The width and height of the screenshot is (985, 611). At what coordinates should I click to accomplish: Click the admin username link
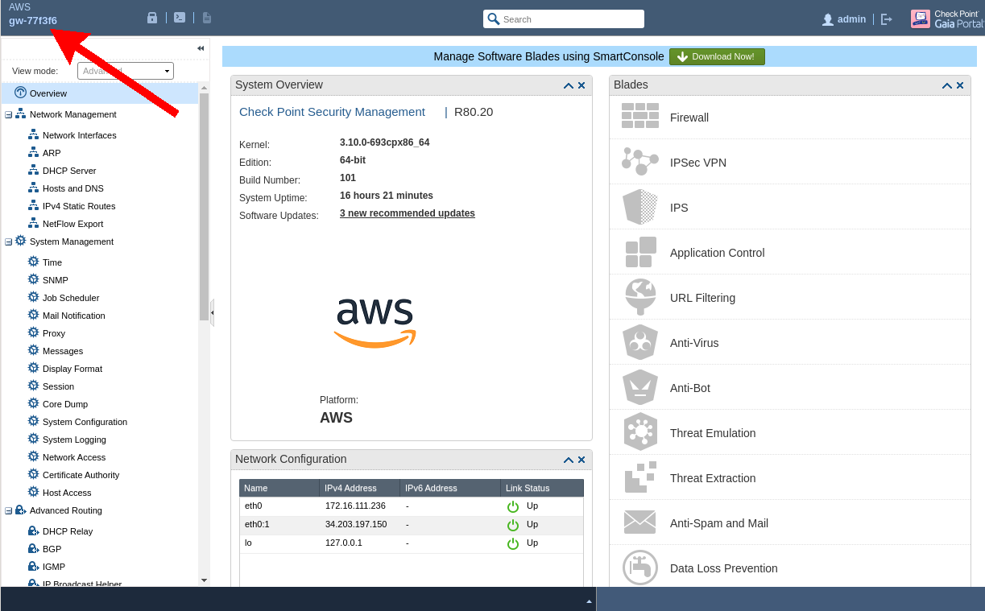coord(851,19)
